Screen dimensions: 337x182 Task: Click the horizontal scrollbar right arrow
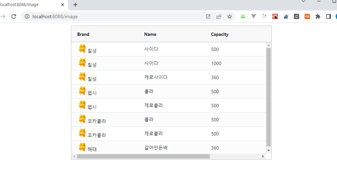coord(263,157)
